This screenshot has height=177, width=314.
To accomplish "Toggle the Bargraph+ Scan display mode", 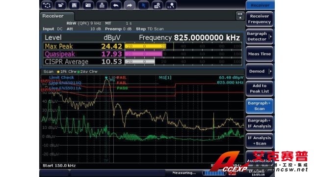I will 260,106.
